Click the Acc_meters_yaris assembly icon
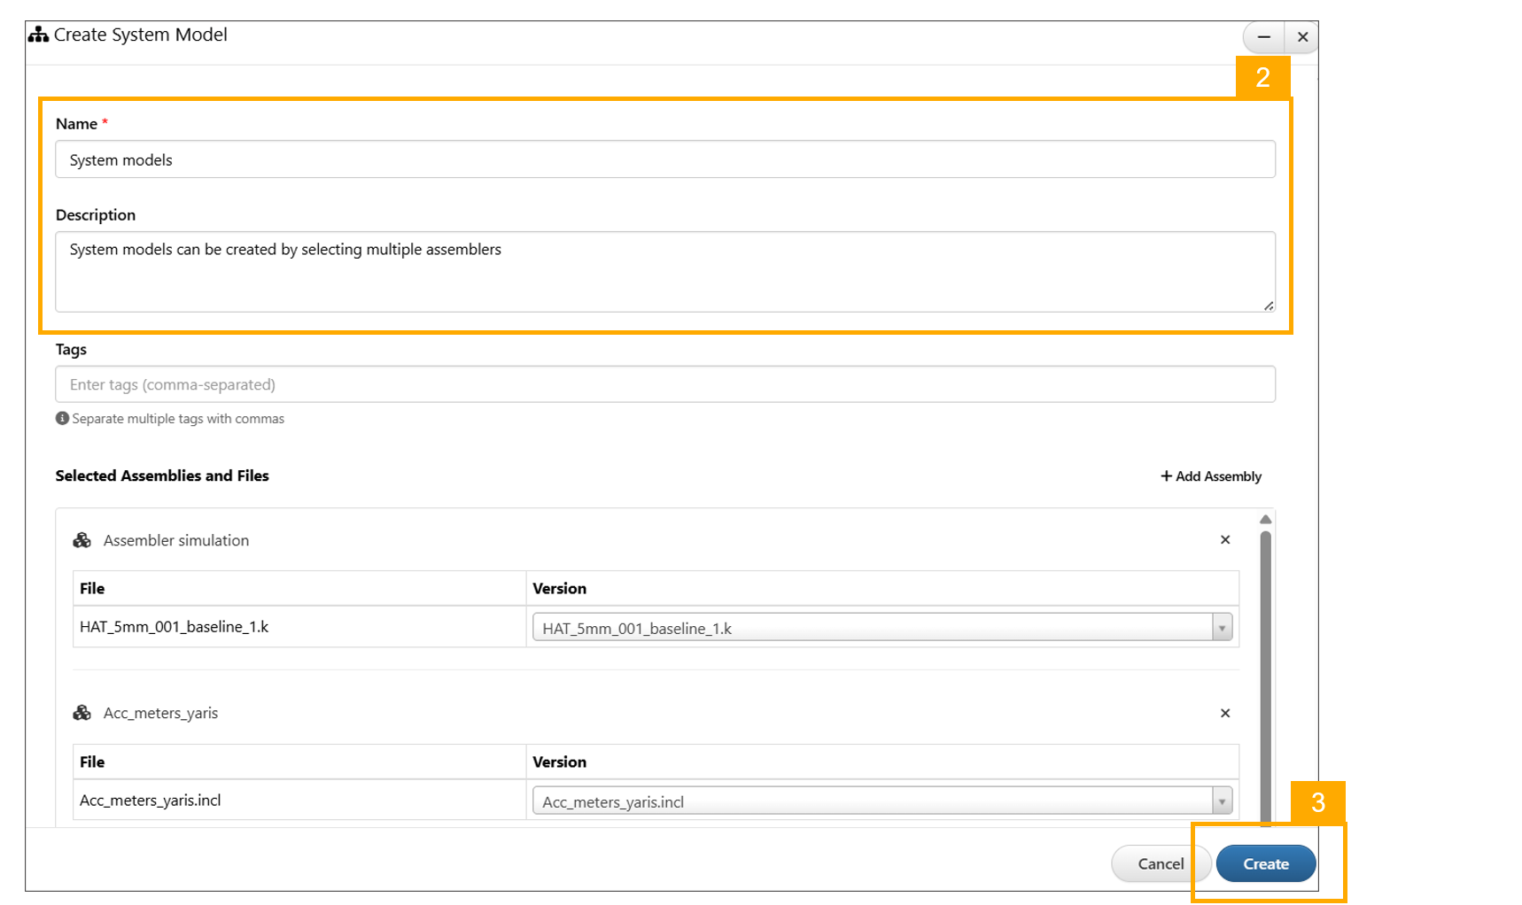 (82, 713)
